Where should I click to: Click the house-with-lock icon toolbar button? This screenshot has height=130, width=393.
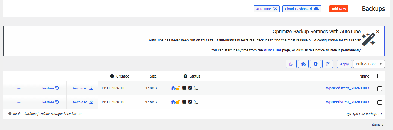pyautogui.click(x=303, y=64)
